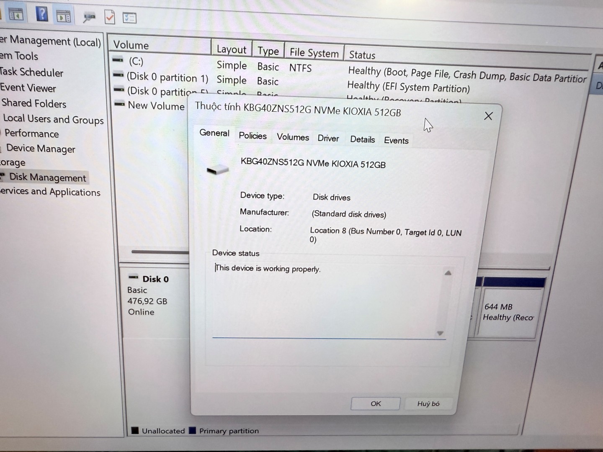Click the "(Standard disk drives)" manufacturer value
Screen dimensions: 603x452
tap(349, 214)
